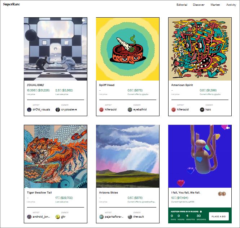Open the Arizona Skies artwork image
This screenshot has height=228, width=240.
coord(128,156)
